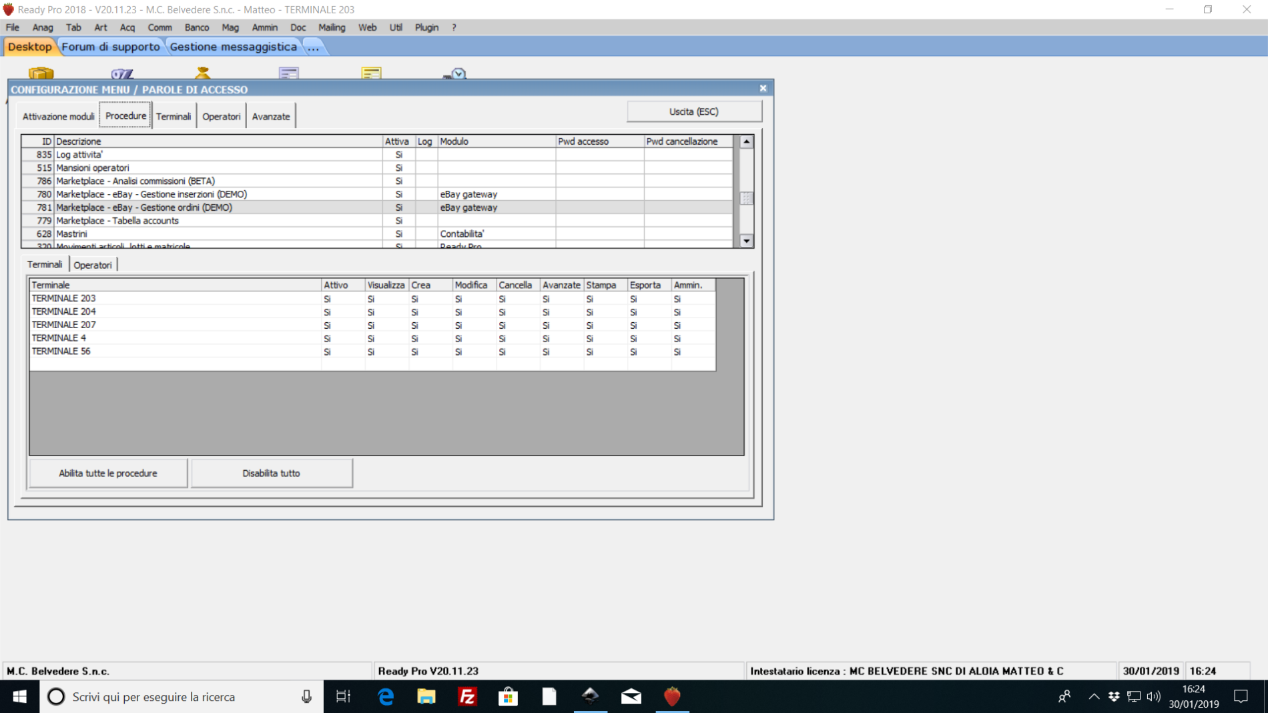Open Task View from the taskbar
Image resolution: width=1268 pixels, height=713 pixels.
(x=343, y=696)
